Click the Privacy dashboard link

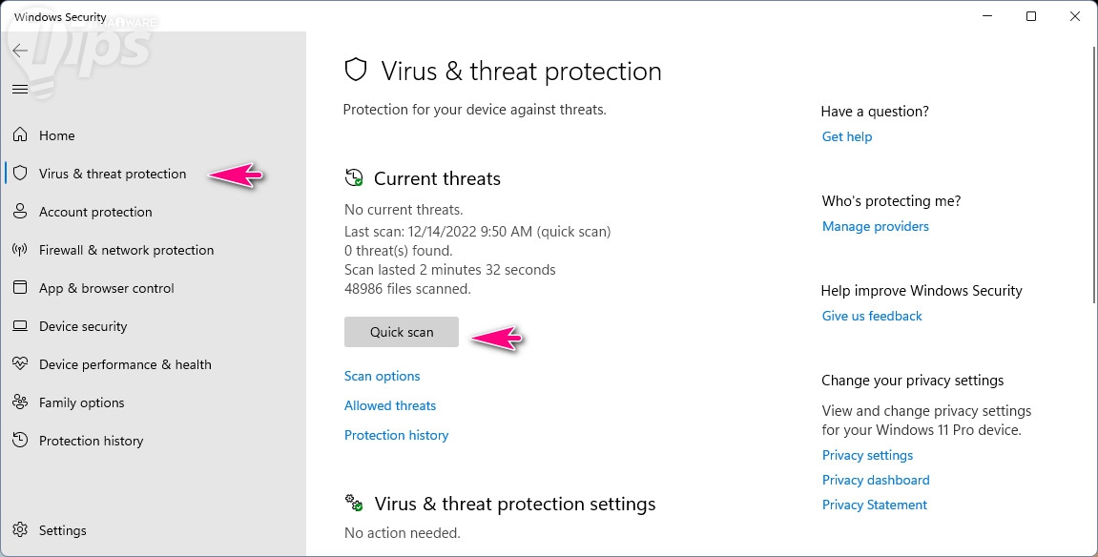tap(876, 480)
